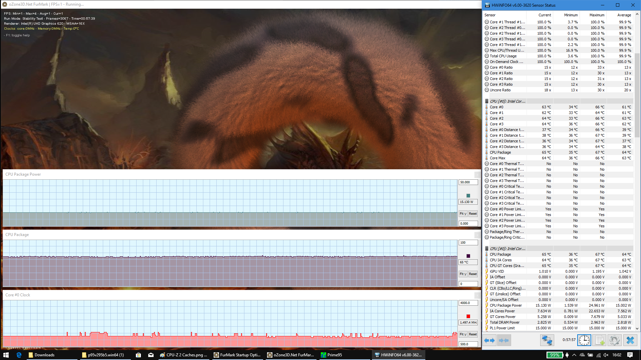This screenshot has height=360, width=641.
Task: Open the Windows Start menu
Action: pos(6,355)
